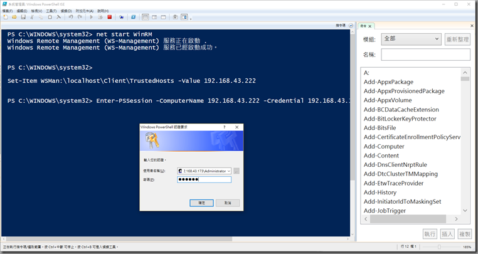Image resolution: width=478 pixels, height=254 pixels.
Task: Click the Redo arrow toolbar icon
Action: [x=80, y=17]
